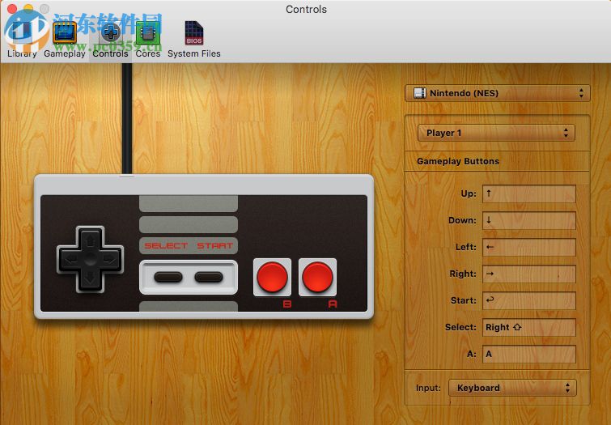Viewport: 611px width, 425px height.
Task: Click the Select binding field showing Right Shift
Action: tap(528, 327)
